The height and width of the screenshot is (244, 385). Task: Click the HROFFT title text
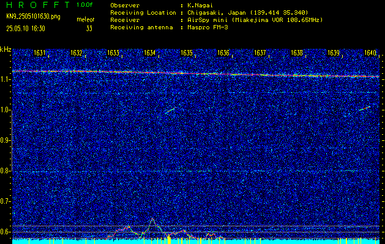pos(39,5)
